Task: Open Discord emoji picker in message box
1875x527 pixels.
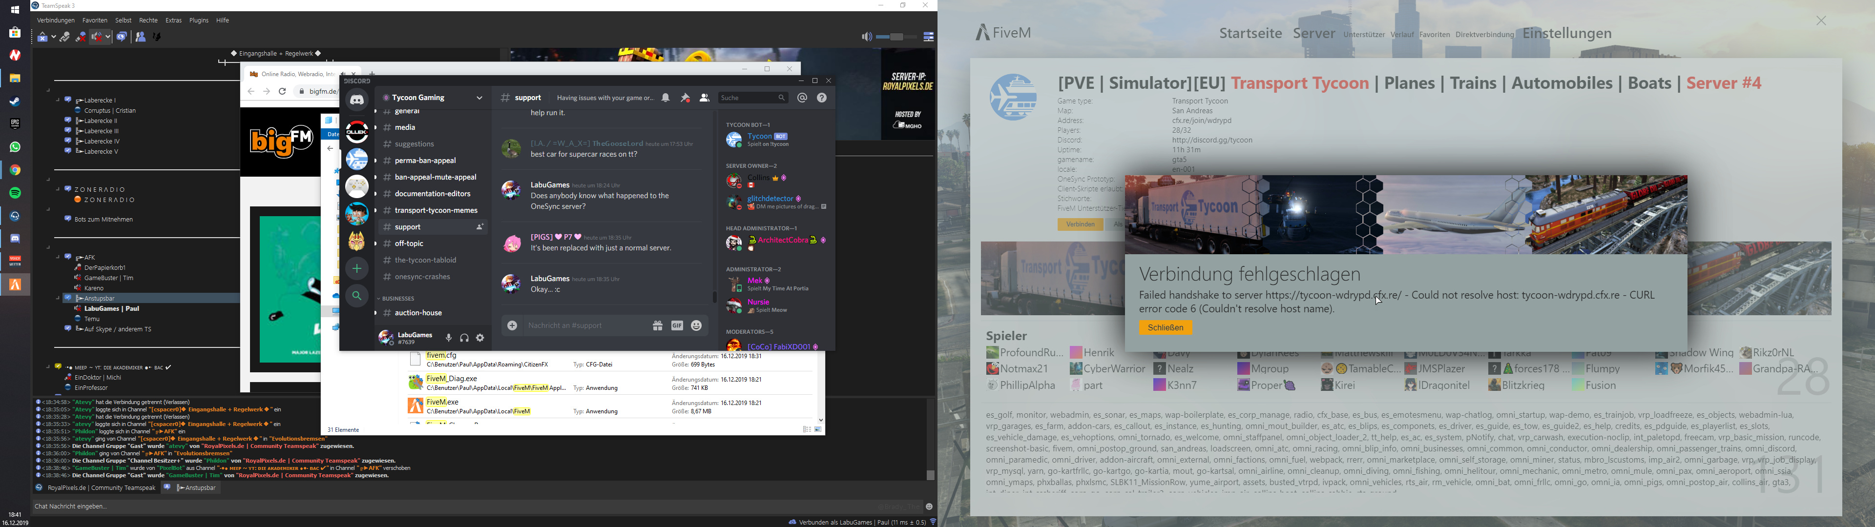Action: coord(697,326)
